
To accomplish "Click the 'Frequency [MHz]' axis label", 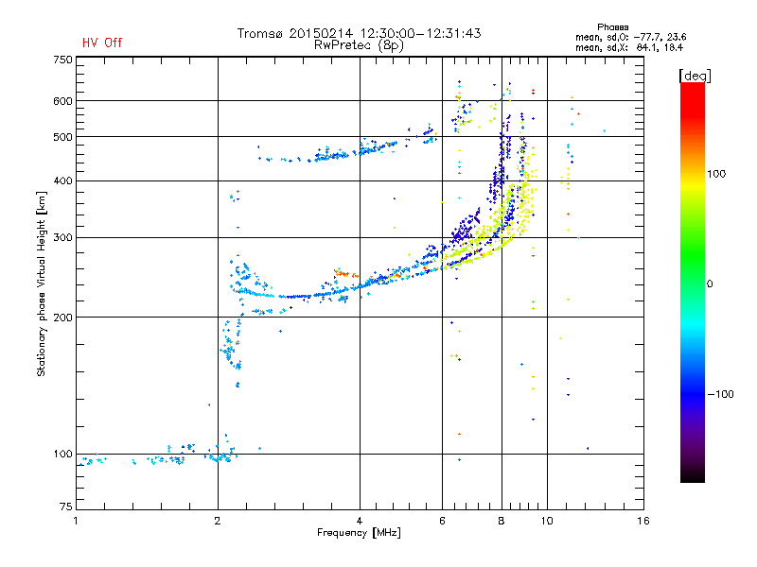I will [359, 533].
